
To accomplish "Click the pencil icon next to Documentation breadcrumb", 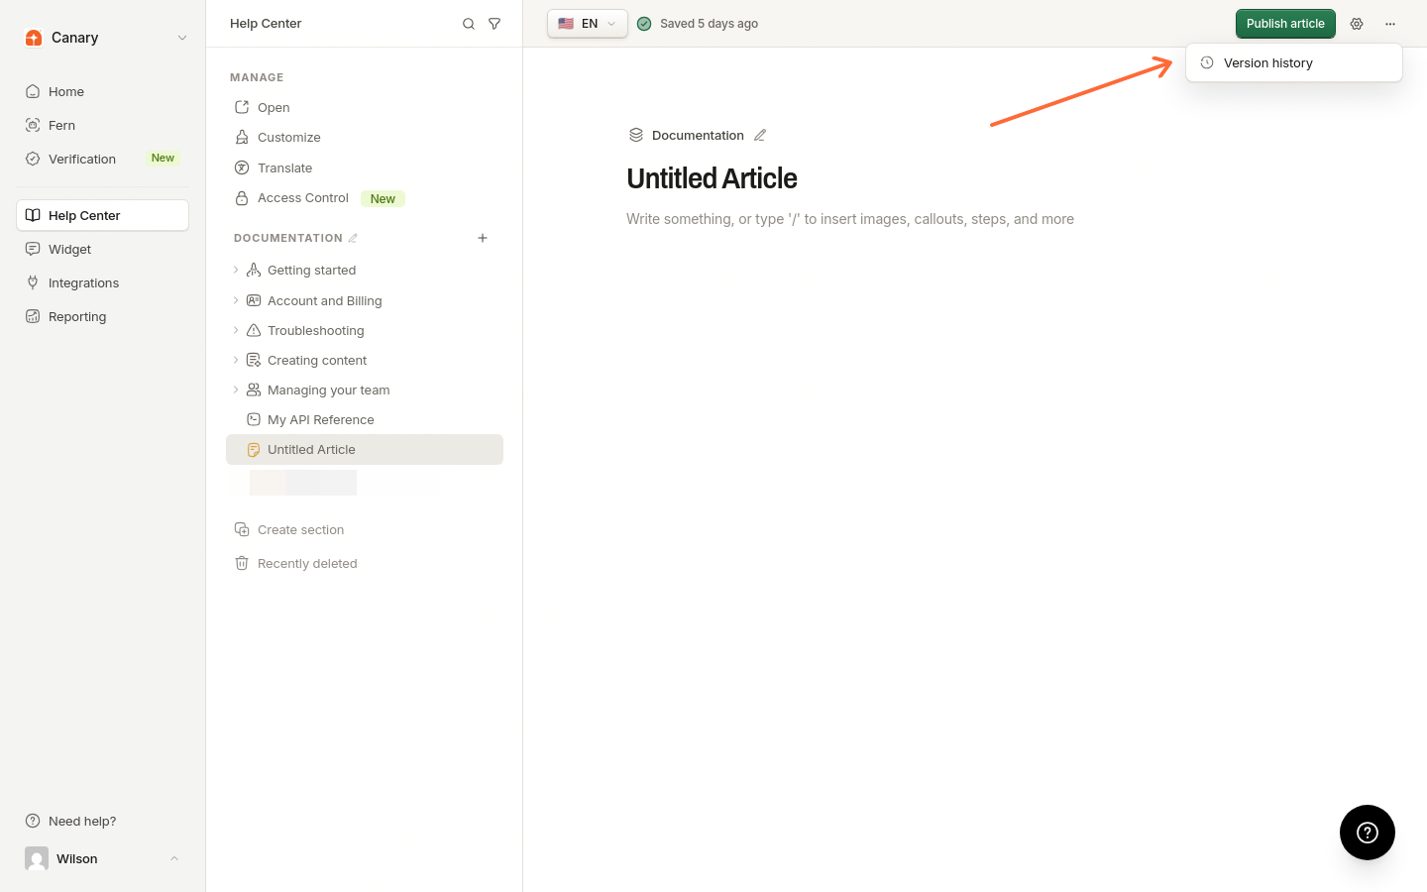I will point(760,135).
